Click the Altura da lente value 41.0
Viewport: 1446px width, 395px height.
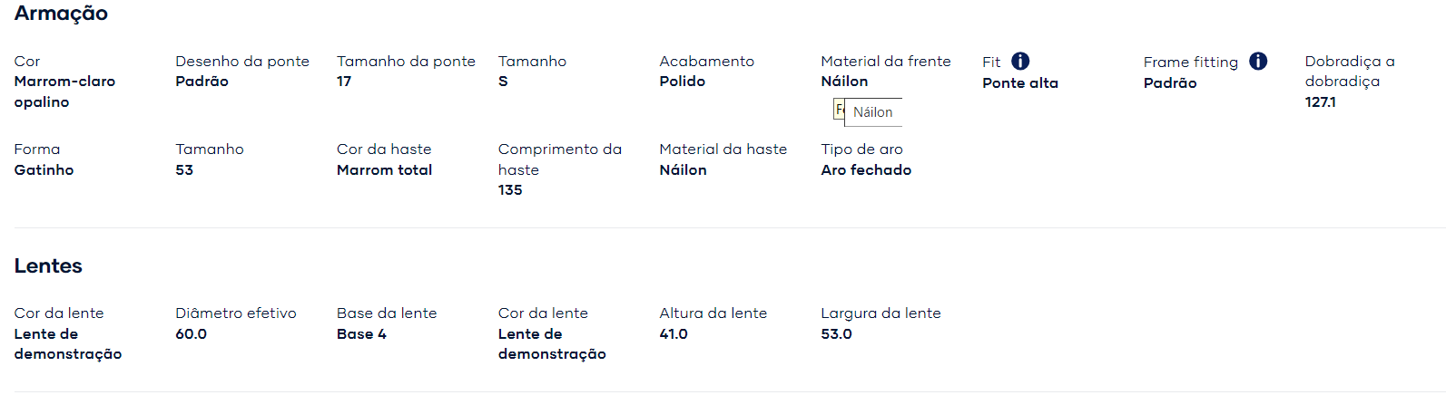click(674, 333)
